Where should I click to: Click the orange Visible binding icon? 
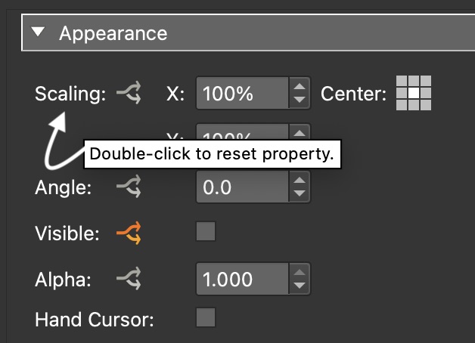(129, 233)
